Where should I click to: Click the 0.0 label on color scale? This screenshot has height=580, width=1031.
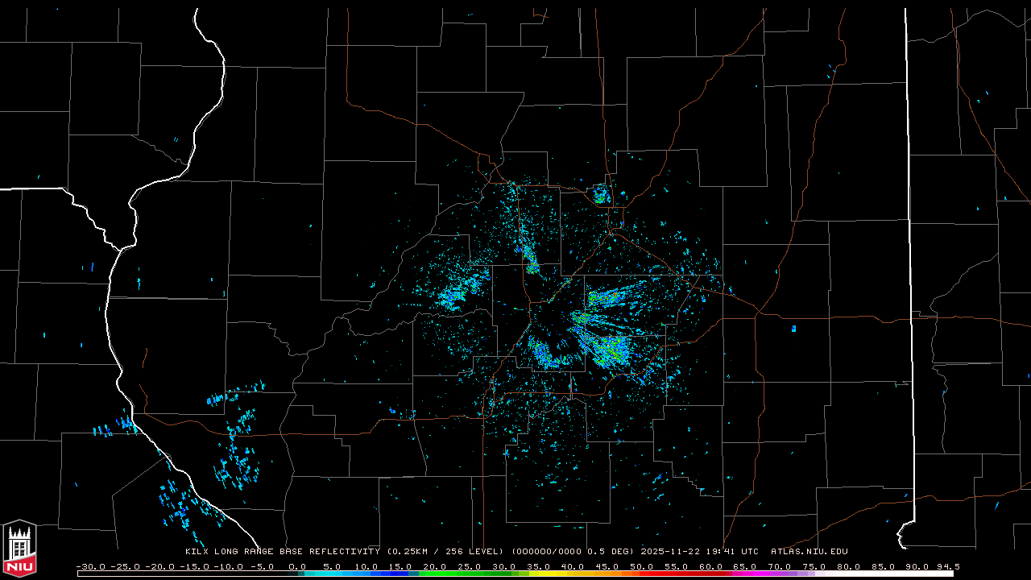pyautogui.click(x=297, y=566)
